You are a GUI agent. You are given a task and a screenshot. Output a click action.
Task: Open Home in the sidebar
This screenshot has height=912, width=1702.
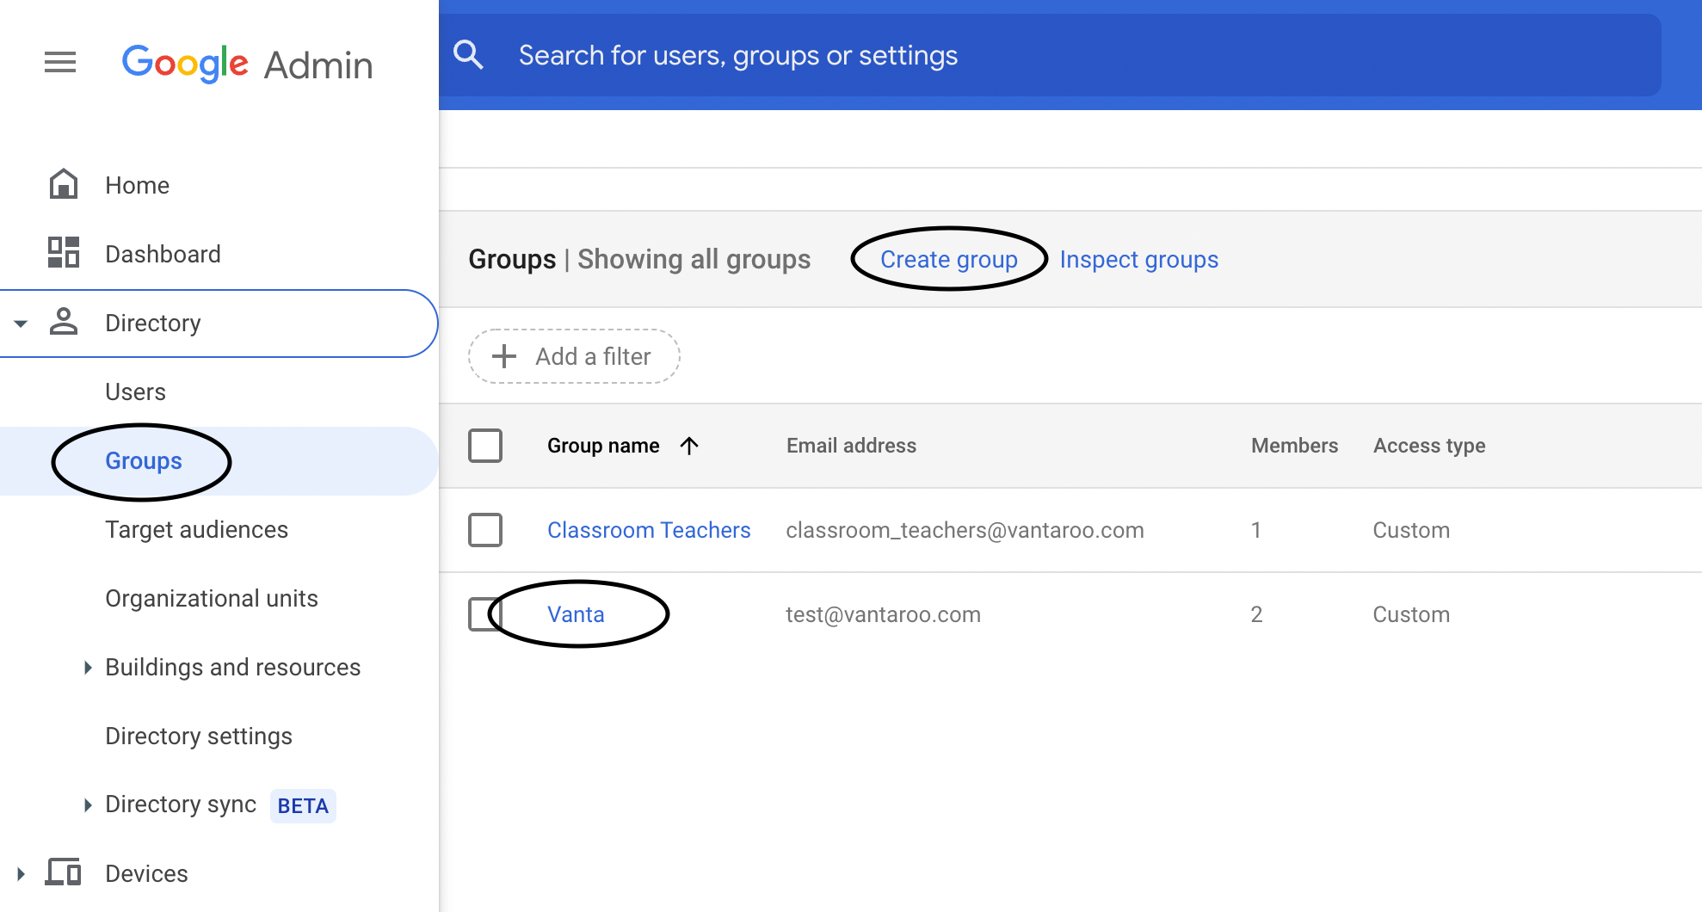[137, 185]
